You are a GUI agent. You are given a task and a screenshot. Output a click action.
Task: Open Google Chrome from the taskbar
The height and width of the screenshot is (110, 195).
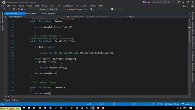pos(77,108)
